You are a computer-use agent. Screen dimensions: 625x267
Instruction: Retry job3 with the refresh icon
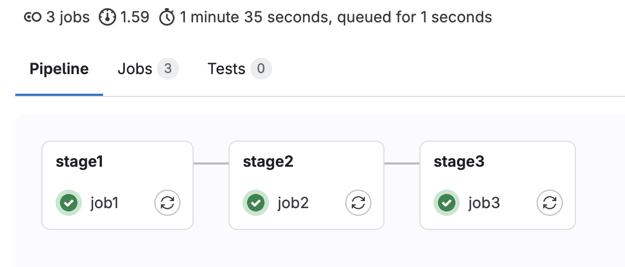coord(550,203)
